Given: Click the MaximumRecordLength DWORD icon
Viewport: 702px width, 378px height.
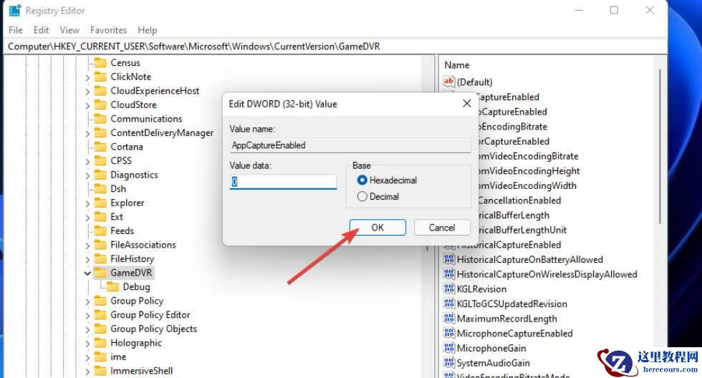Looking at the screenshot, I should (x=448, y=318).
